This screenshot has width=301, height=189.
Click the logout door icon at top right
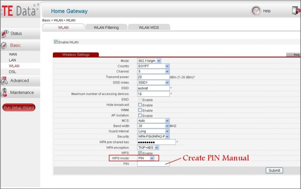coord(296,9)
